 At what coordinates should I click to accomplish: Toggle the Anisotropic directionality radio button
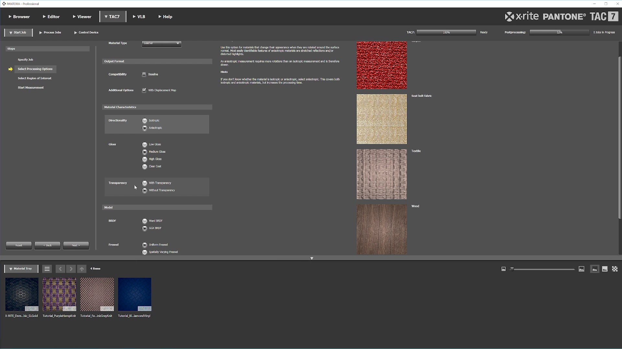pyautogui.click(x=144, y=128)
